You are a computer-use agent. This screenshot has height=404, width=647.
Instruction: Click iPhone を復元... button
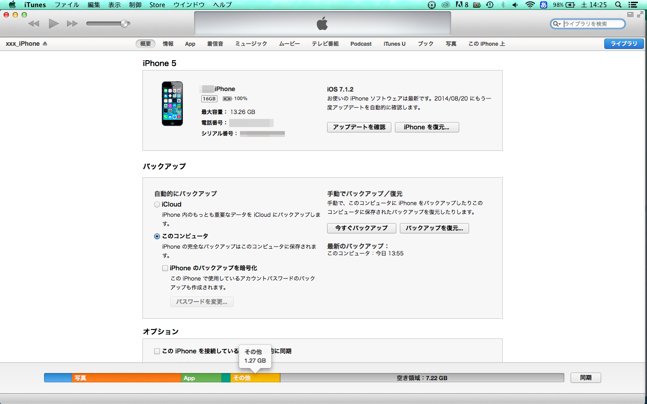pos(427,127)
